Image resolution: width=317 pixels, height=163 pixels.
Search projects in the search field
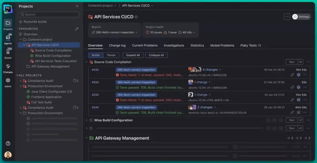click(x=49, y=14)
